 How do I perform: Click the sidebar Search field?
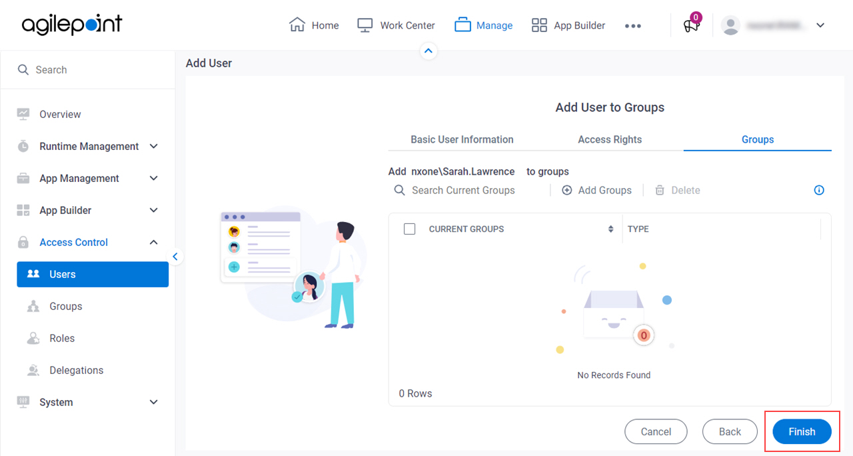click(x=87, y=69)
